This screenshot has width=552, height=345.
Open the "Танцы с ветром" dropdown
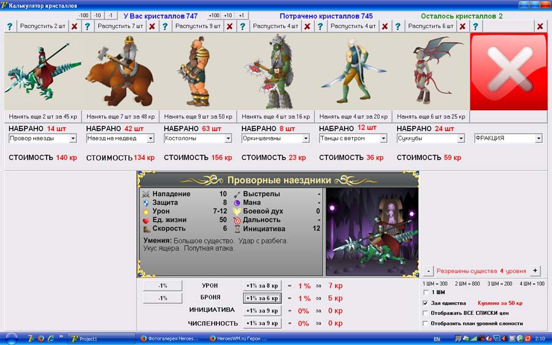click(x=383, y=138)
